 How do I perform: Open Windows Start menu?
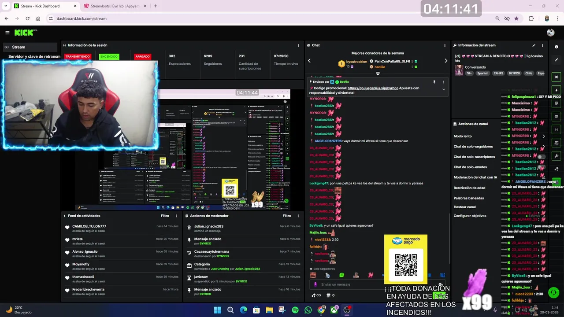[x=217, y=310]
